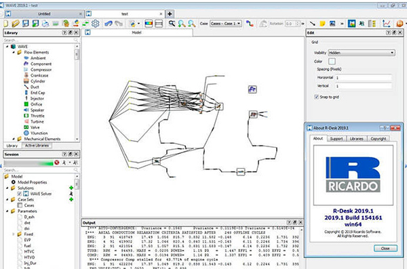Click the Library search field
The width and height of the screenshot is (407, 269).
[x=41, y=40]
